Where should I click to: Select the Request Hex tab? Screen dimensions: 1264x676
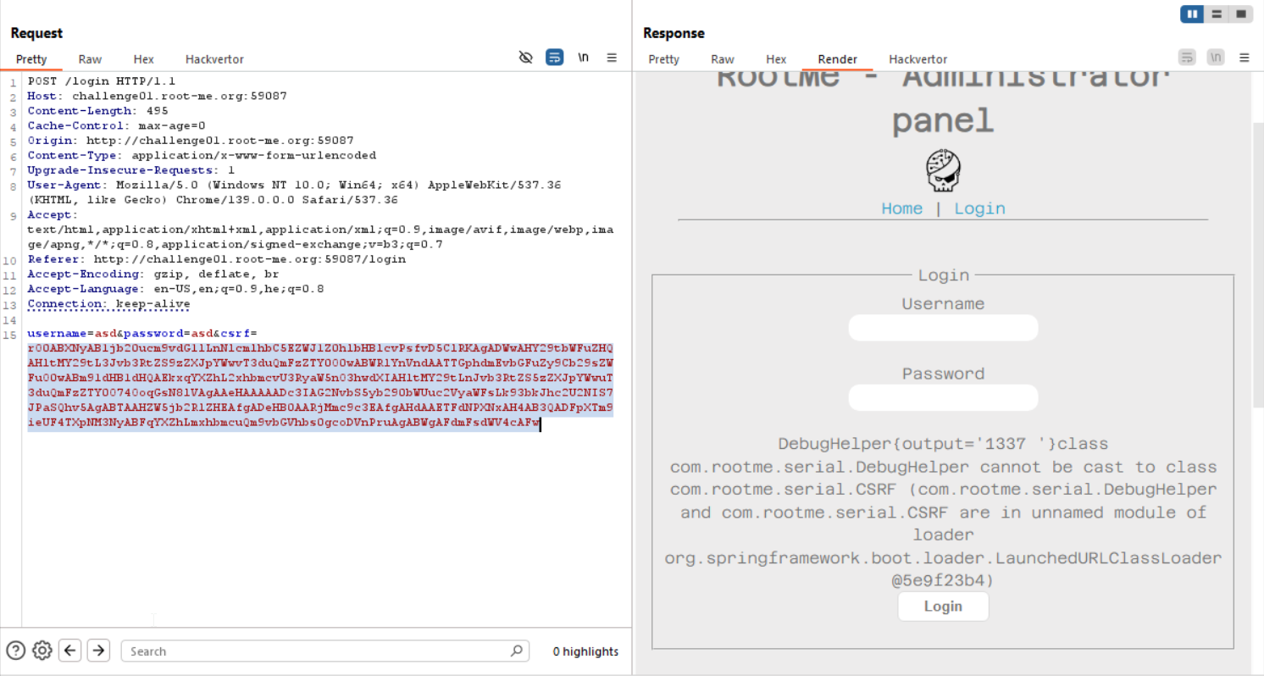point(143,59)
